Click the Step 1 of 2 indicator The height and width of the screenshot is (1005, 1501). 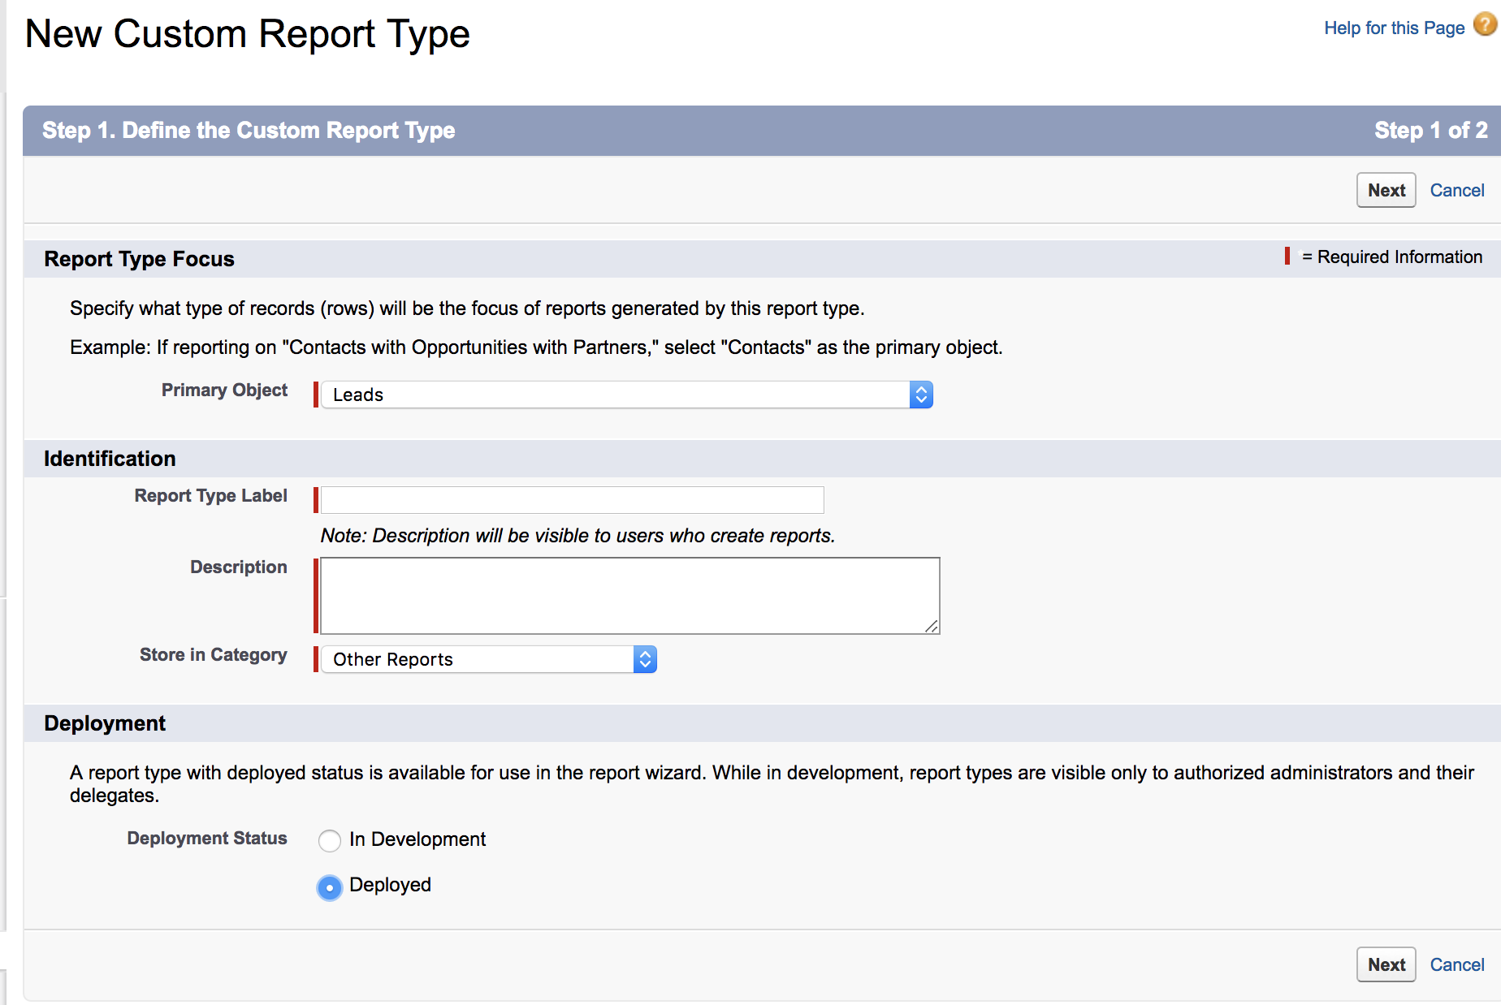[x=1430, y=131]
